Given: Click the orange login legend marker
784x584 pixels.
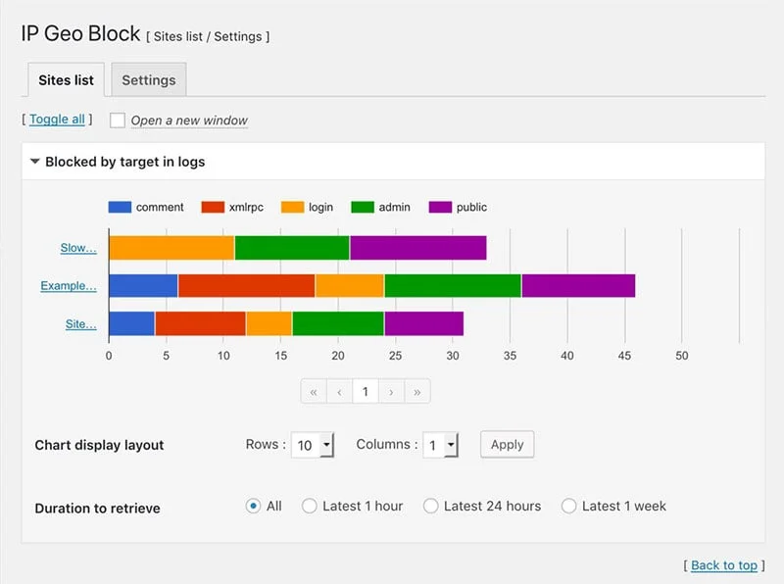Looking at the screenshot, I should [x=294, y=207].
